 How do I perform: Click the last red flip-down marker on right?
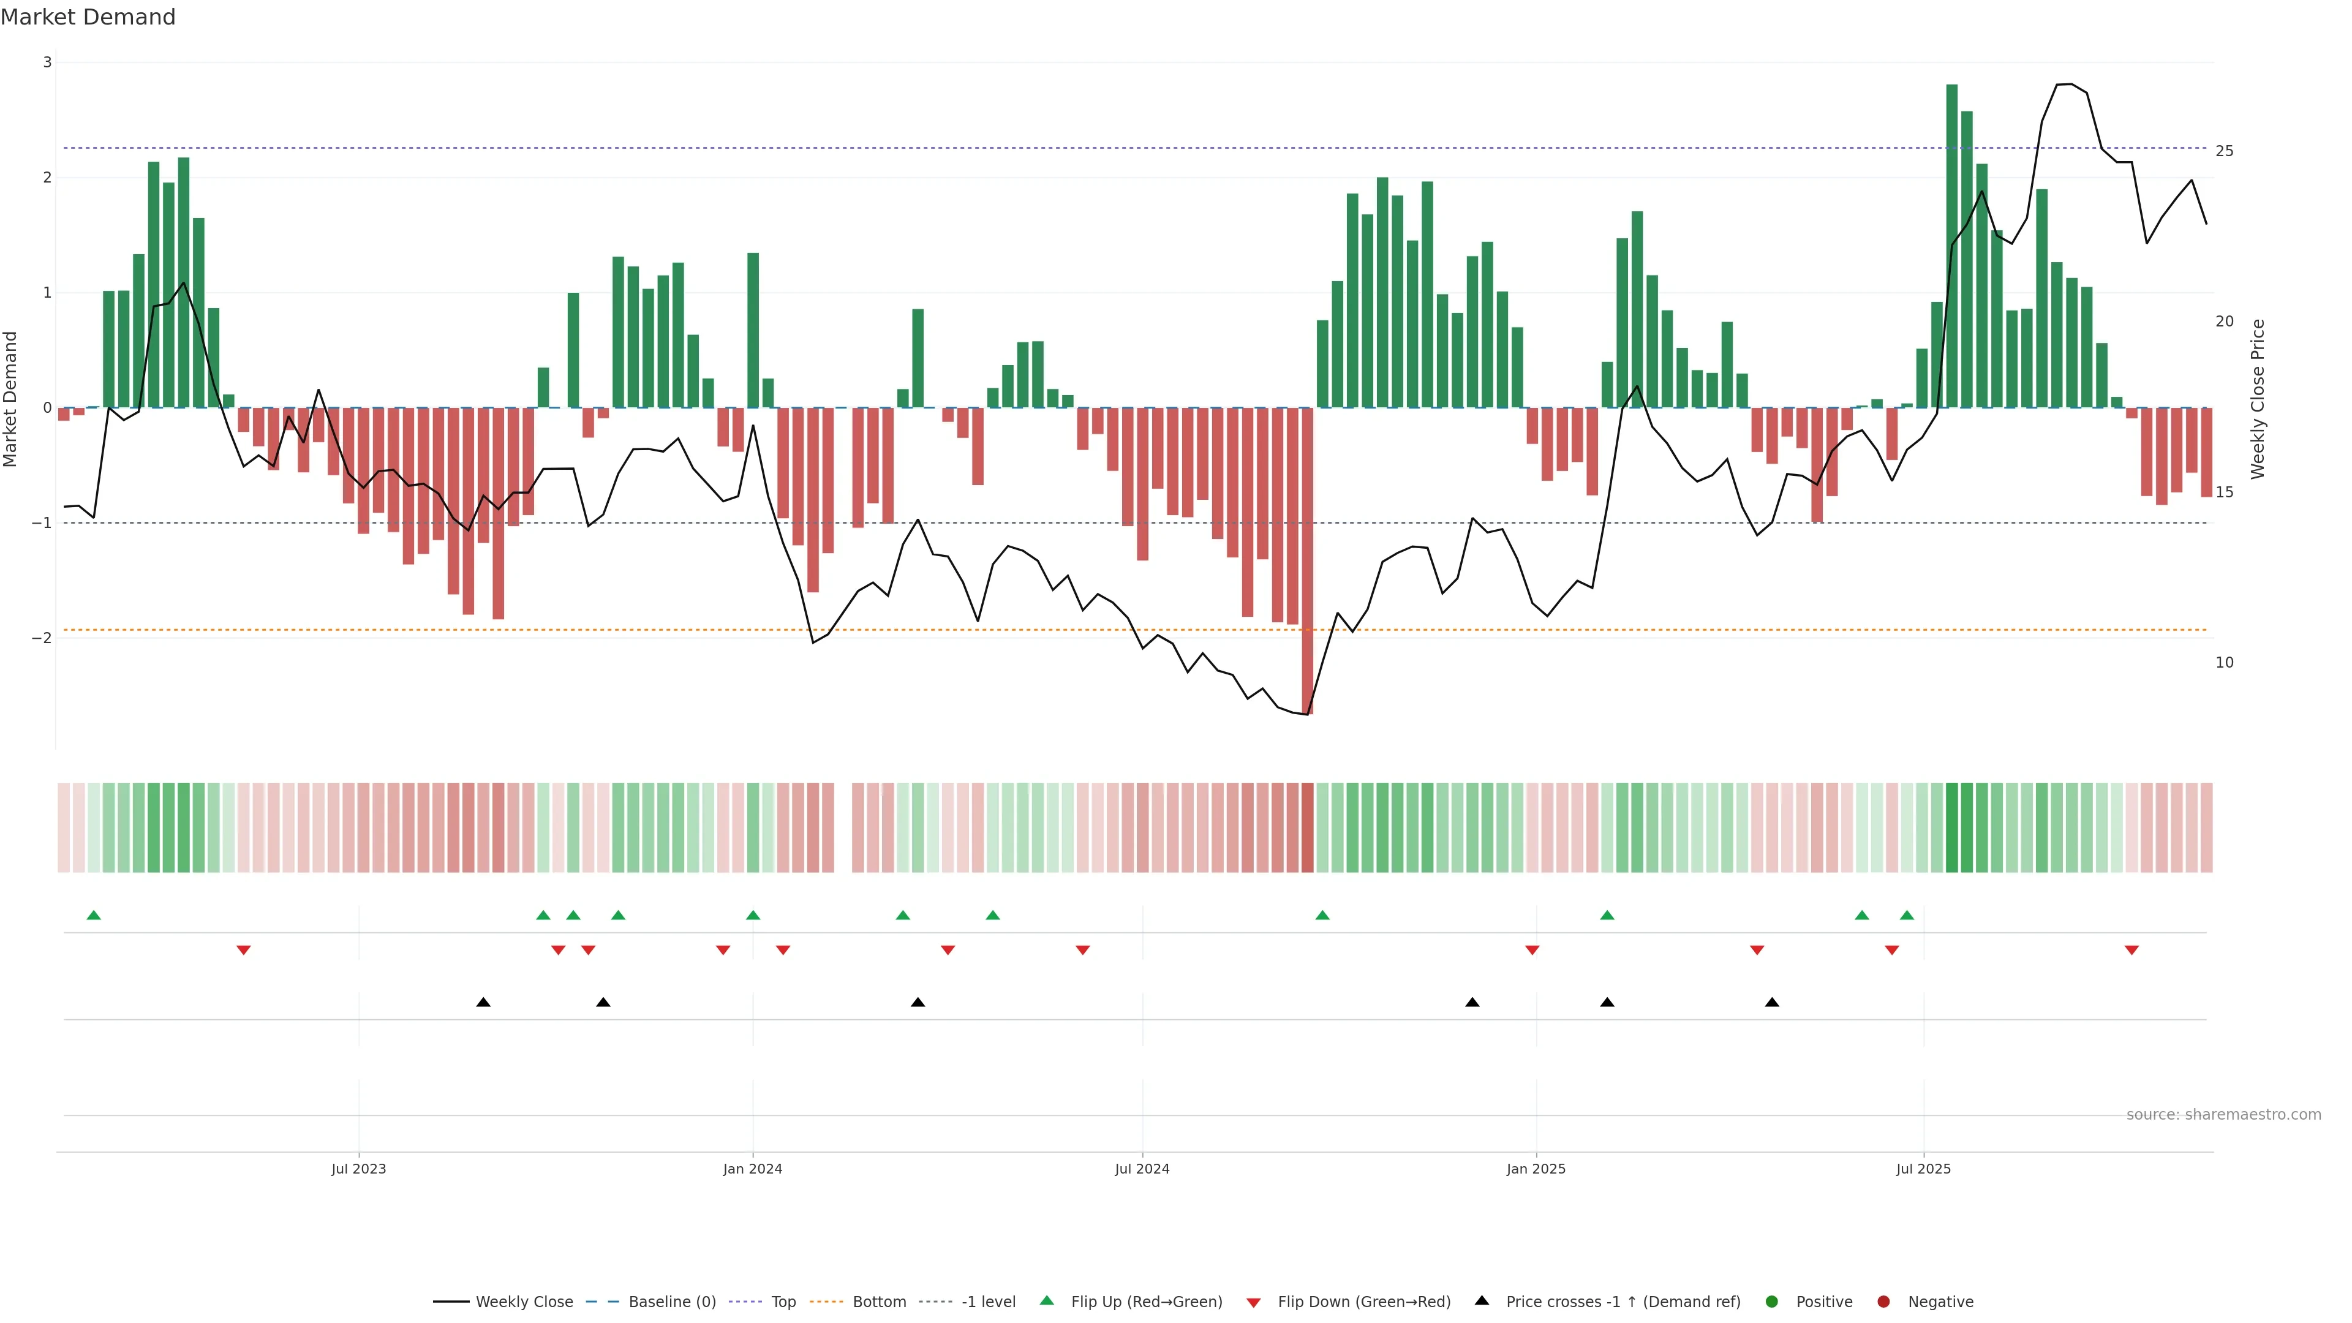coord(2132,951)
